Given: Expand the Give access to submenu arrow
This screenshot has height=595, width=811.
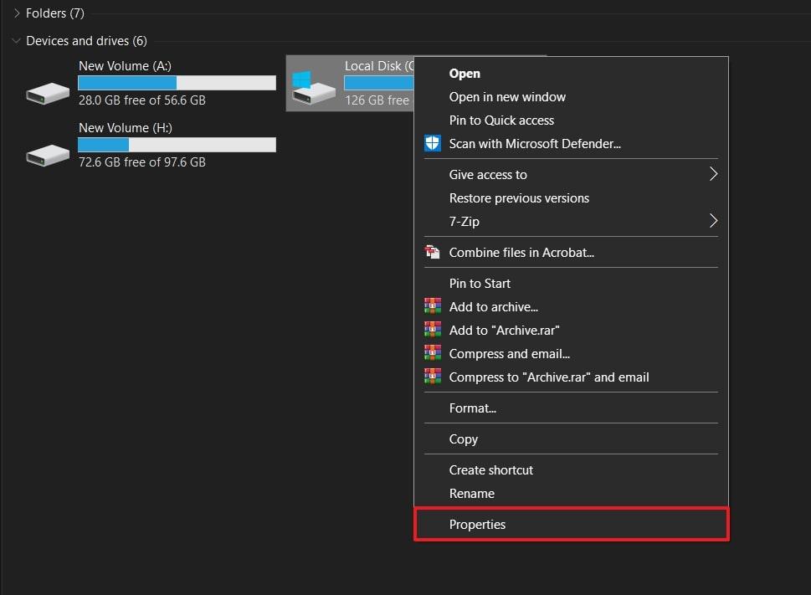Looking at the screenshot, I should point(713,174).
